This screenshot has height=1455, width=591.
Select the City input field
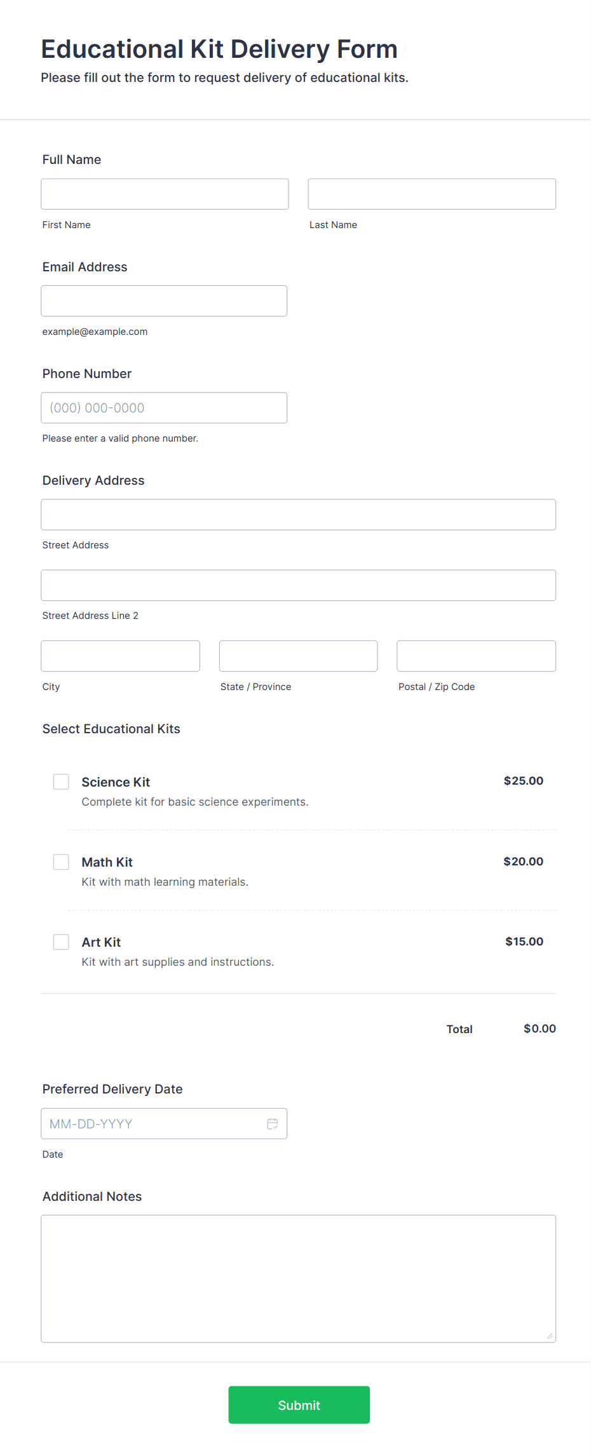[x=120, y=656]
